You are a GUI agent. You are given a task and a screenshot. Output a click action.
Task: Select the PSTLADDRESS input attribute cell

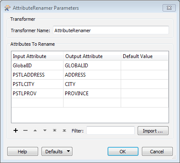coord(37,75)
